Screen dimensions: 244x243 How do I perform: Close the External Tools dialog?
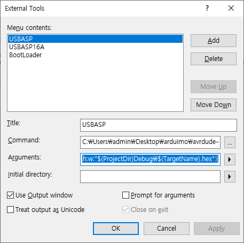231,8
